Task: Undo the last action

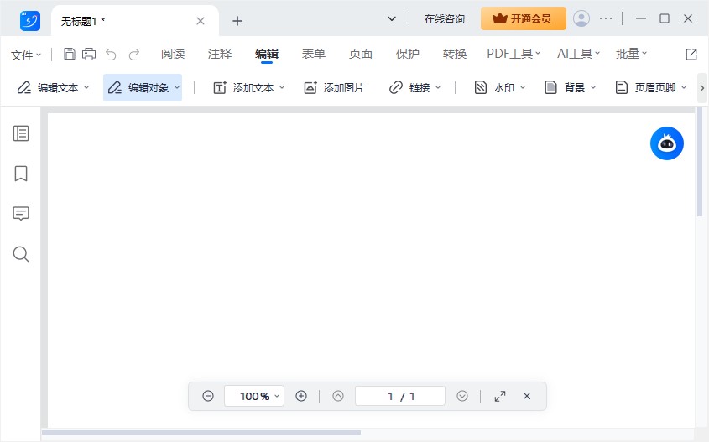Action: (x=111, y=55)
